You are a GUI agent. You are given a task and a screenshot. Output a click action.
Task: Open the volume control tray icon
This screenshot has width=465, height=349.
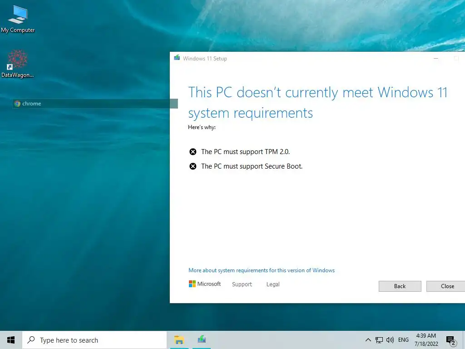pos(390,340)
